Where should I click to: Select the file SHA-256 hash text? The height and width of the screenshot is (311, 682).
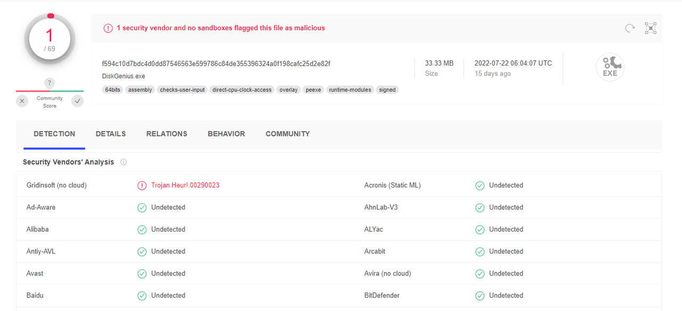(216, 63)
